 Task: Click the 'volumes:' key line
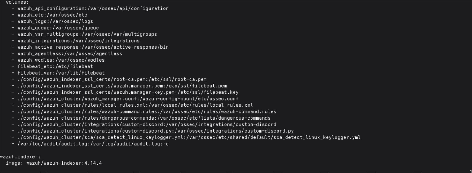[x=17, y=2]
